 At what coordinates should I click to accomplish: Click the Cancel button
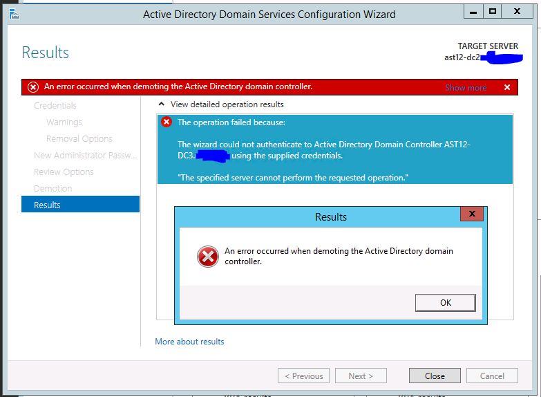point(492,376)
